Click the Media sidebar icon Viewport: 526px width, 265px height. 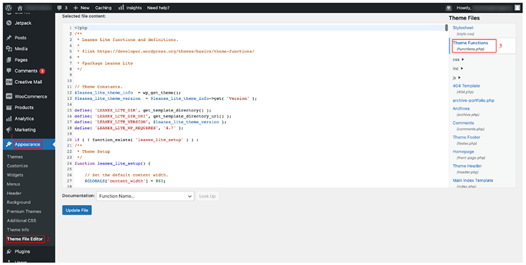(9, 49)
